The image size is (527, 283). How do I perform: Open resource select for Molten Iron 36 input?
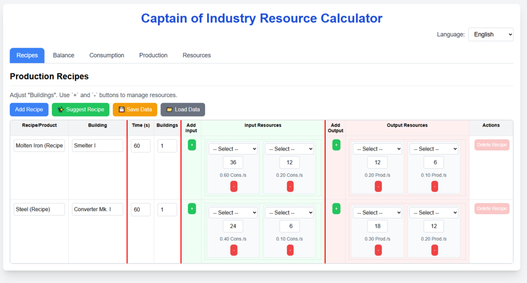point(233,149)
